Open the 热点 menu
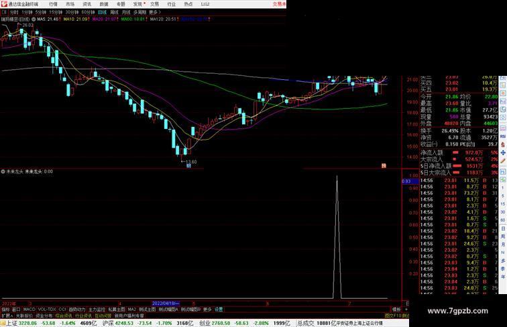Screen dimensions: 507x327 (188, 4)
